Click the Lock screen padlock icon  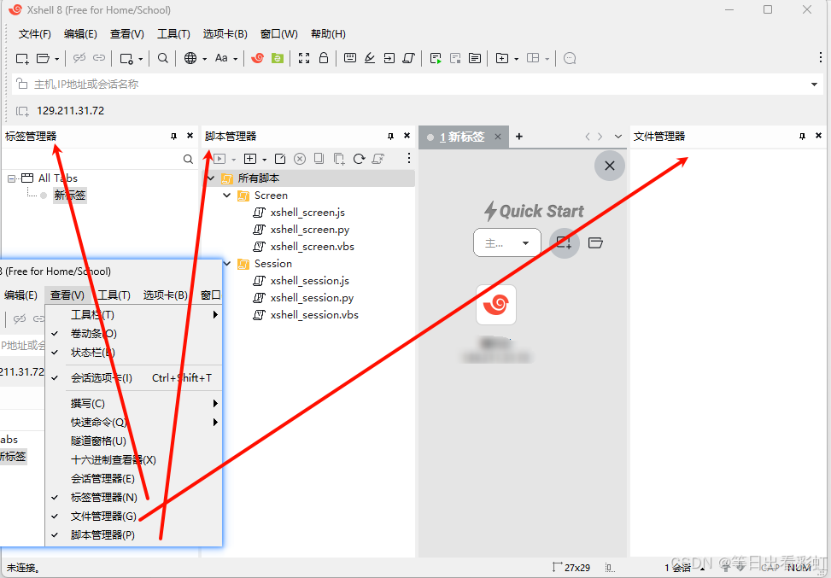point(324,58)
